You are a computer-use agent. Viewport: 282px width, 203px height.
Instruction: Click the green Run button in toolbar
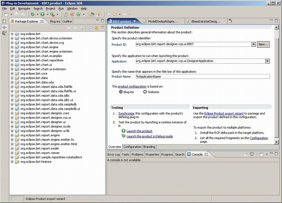tap(42, 14)
